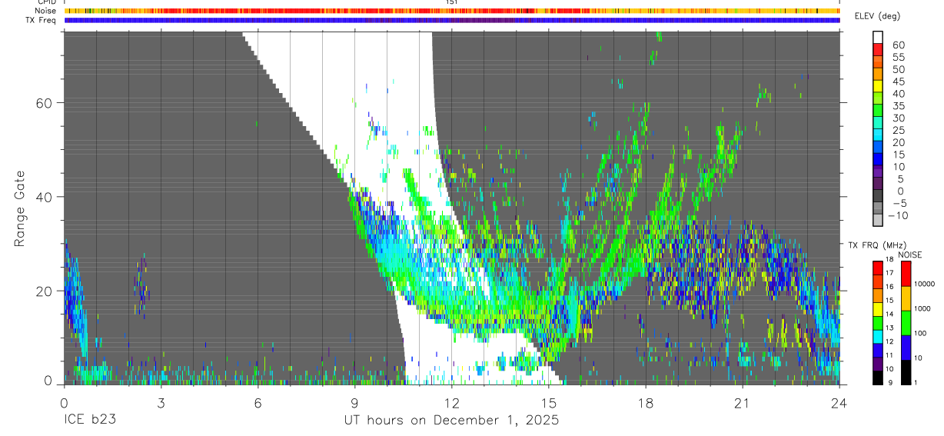Click the 'TX Freq' row label at top
Image resolution: width=944 pixels, height=436 pixels.
pyautogui.click(x=41, y=20)
